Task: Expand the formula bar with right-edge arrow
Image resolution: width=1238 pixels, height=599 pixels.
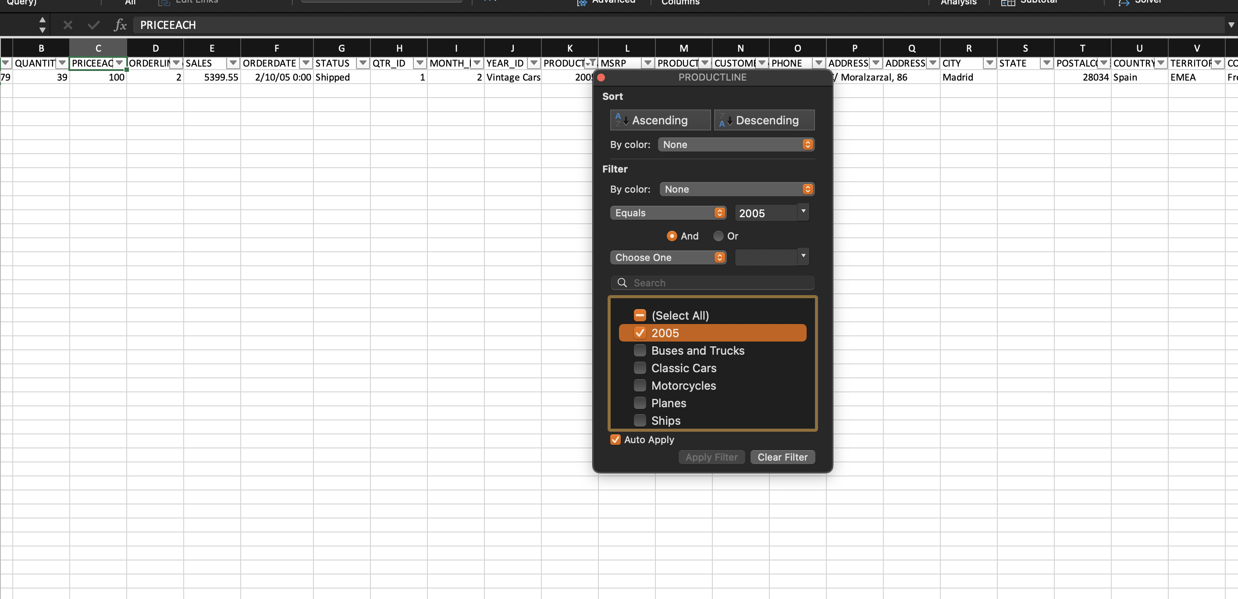Action: [x=1231, y=25]
